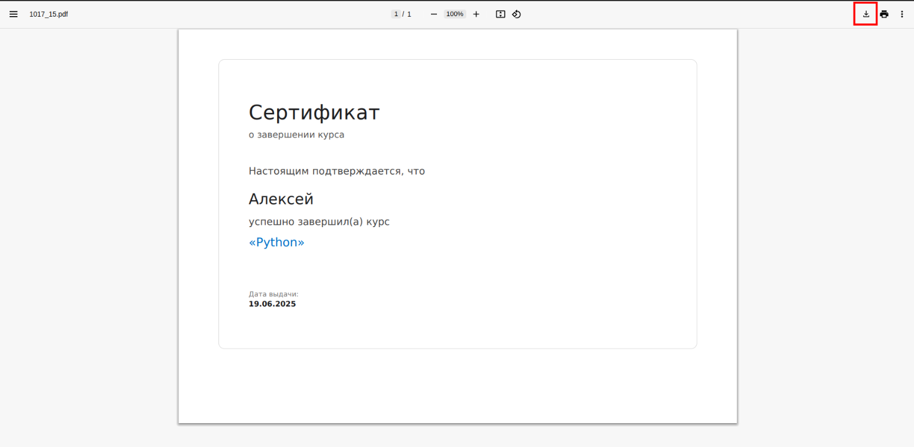
Task: Select the current page number field
Action: coord(396,14)
